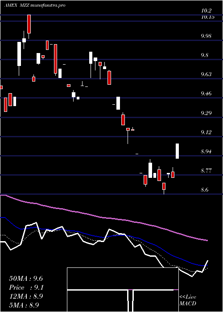The image size is (223, 312).
Task: Click the AMEX MZZ munafasutra.pro title text
Action: coord(35,5)
